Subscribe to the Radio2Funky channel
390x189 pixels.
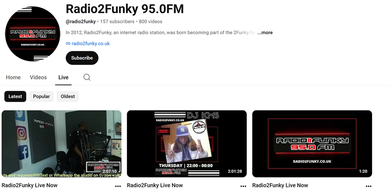tap(82, 58)
